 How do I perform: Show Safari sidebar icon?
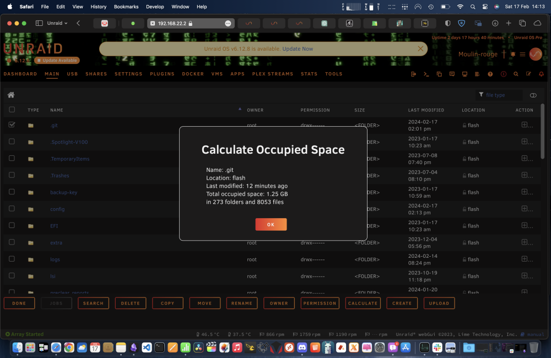[39, 23]
